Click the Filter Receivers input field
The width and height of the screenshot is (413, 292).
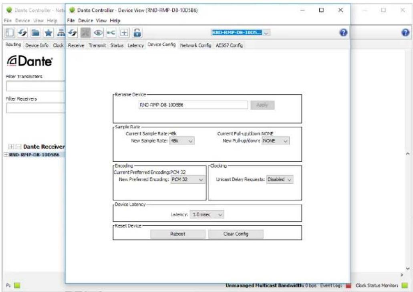click(x=36, y=108)
